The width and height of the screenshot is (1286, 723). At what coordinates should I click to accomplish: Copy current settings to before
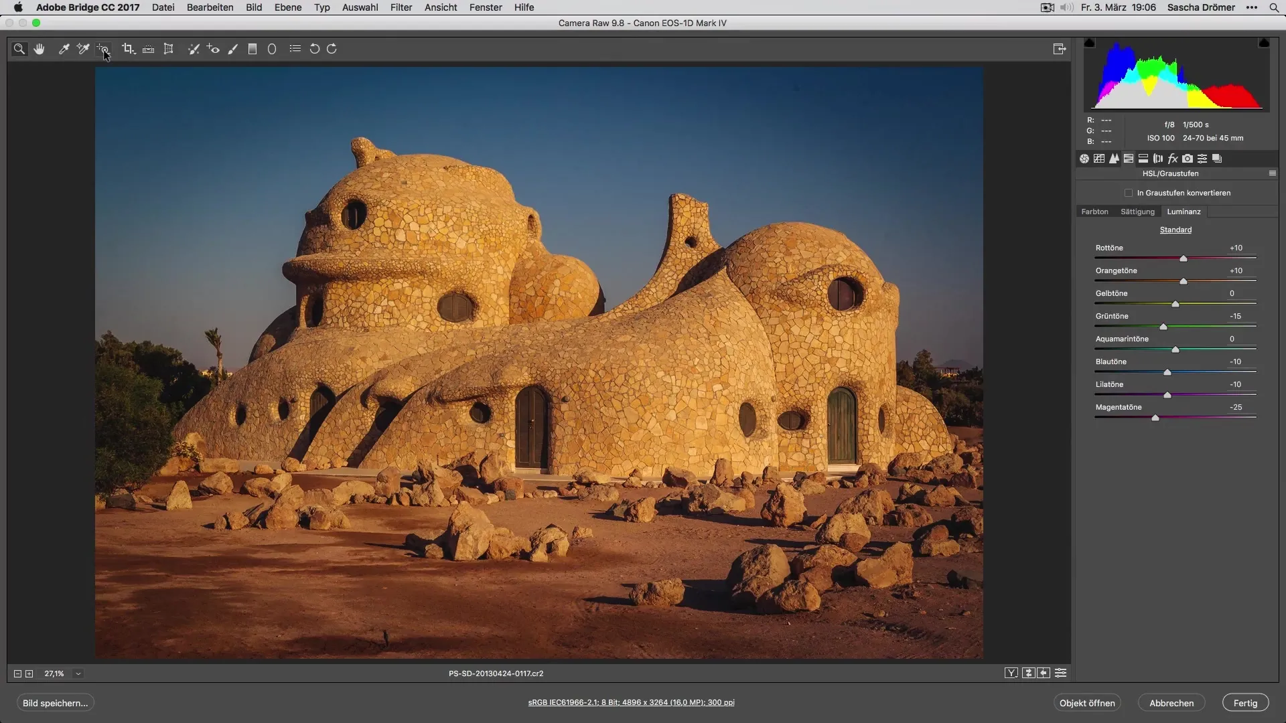[x=1044, y=673]
